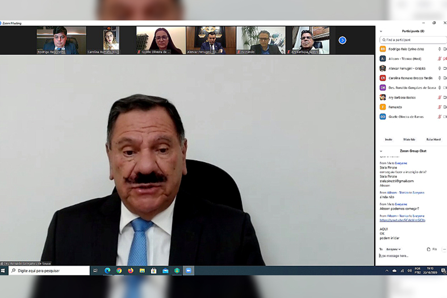Click chat message 'Alisson podemos começar?'
The width and height of the screenshot is (447, 298).
(x=399, y=209)
